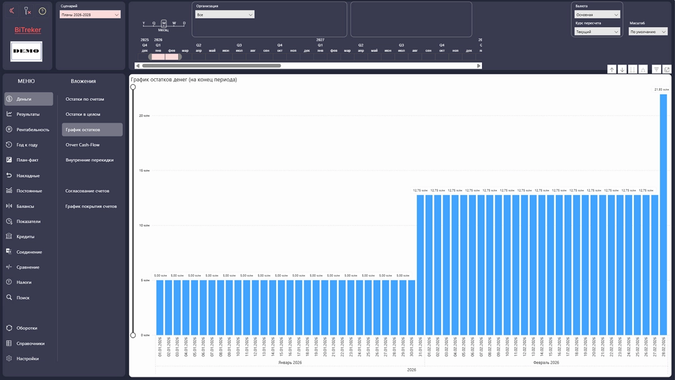Open the Результаты menu section
The width and height of the screenshot is (675, 380).
[29, 114]
